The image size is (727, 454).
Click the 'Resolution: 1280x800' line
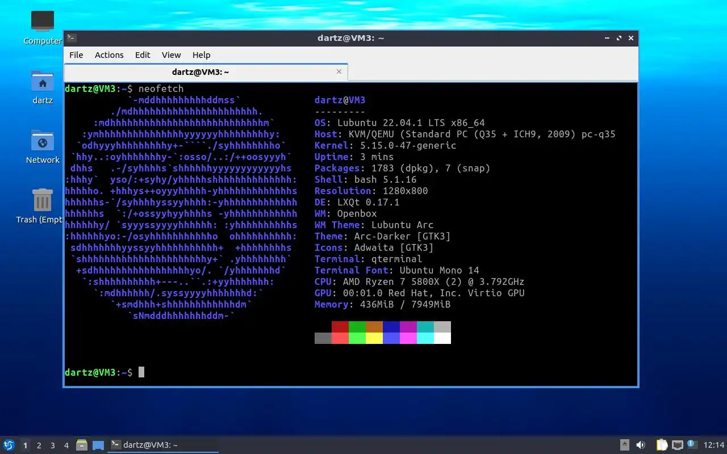coord(371,191)
